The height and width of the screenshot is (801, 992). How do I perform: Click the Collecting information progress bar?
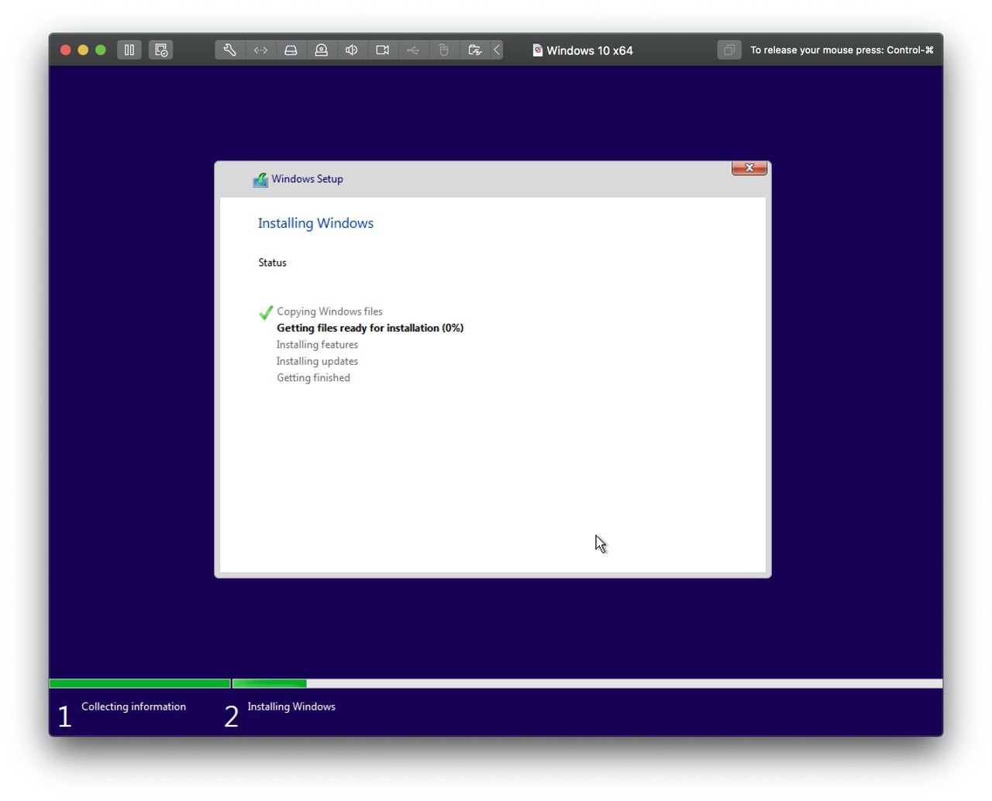point(140,683)
